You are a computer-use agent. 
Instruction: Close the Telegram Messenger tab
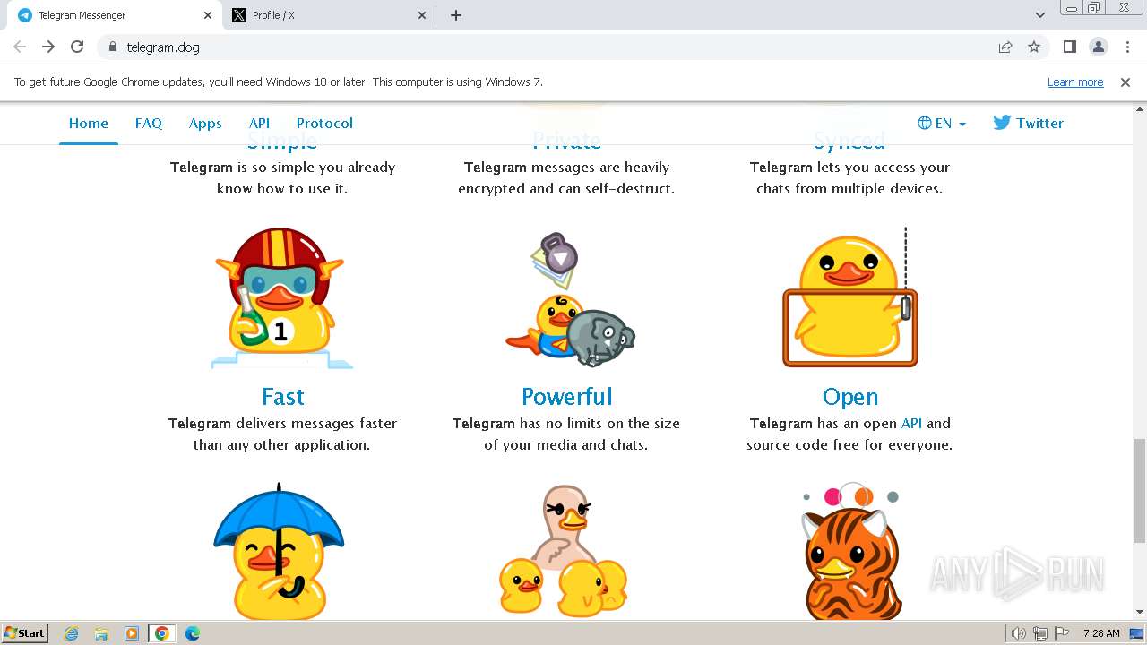[x=208, y=15]
